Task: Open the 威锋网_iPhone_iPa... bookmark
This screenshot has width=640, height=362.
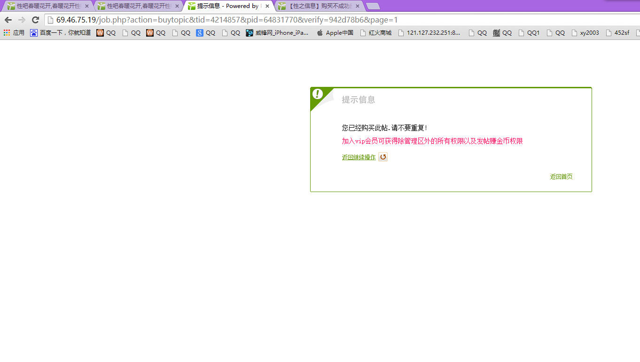Action: click(x=277, y=33)
